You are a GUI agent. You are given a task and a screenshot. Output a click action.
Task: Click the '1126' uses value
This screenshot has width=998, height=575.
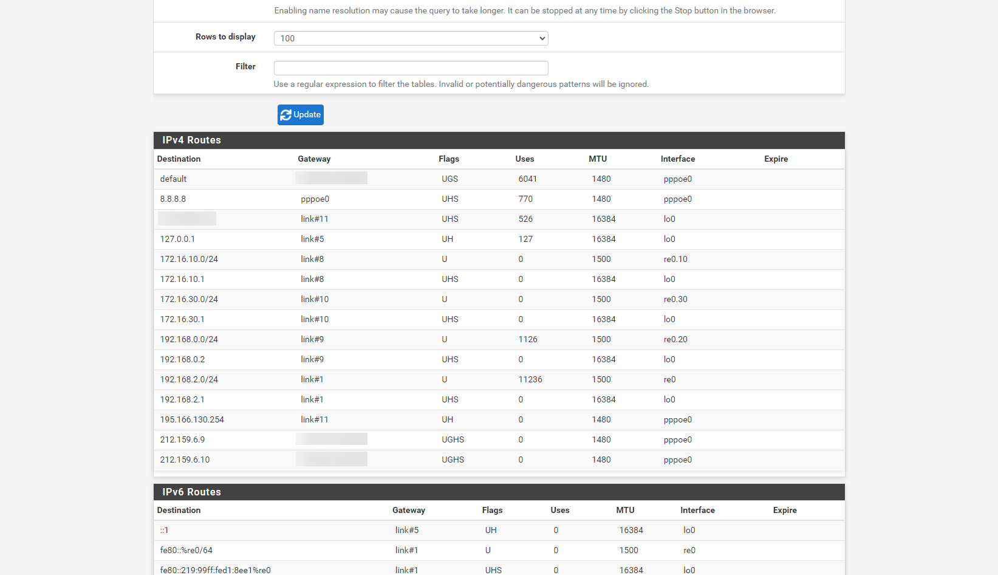click(x=528, y=340)
